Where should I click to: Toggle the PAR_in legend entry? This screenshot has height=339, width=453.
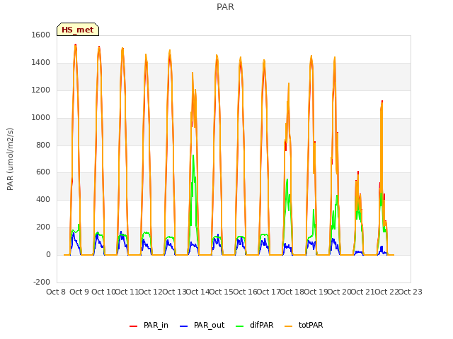point(149,325)
